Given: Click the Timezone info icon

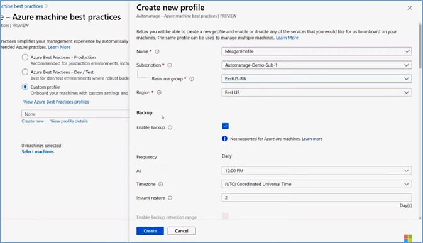Looking at the screenshot, I should pyautogui.click(x=160, y=184).
